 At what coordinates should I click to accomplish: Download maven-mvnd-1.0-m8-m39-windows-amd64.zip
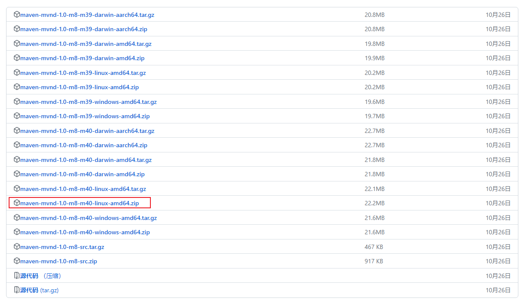(x=85, y=116)
